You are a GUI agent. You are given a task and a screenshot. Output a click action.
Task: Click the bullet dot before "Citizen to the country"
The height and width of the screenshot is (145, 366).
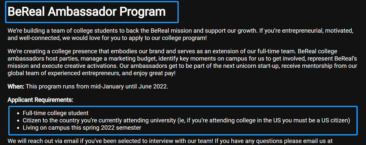pos(19,121)
